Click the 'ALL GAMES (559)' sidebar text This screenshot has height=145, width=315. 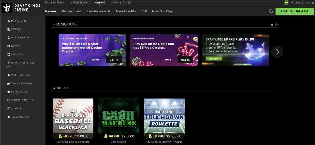21,117
